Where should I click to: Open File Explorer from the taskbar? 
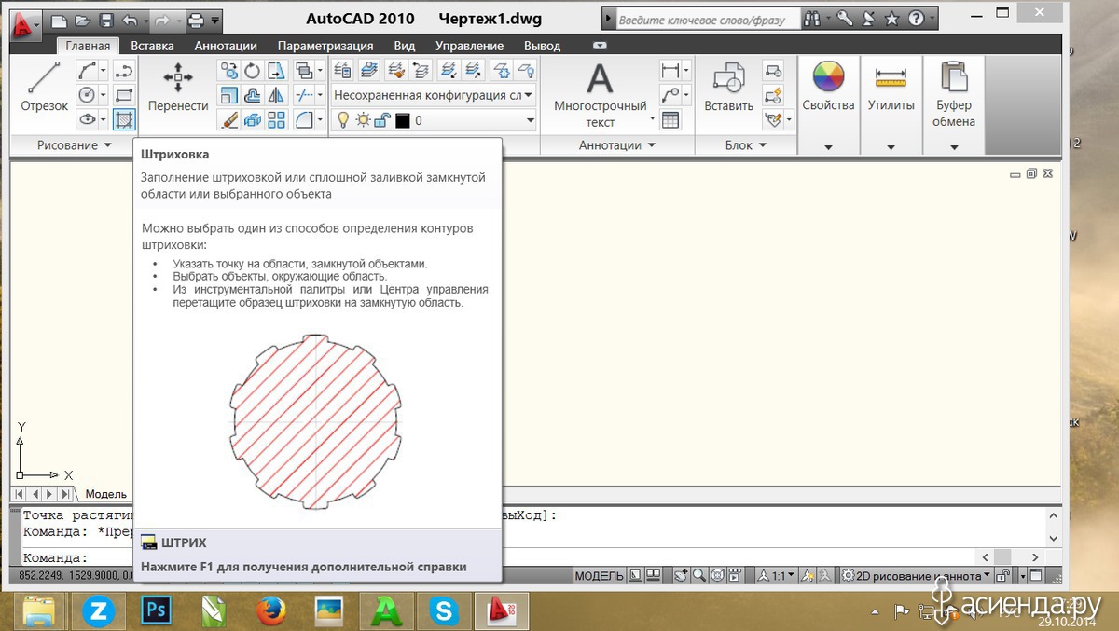(39, 610)
